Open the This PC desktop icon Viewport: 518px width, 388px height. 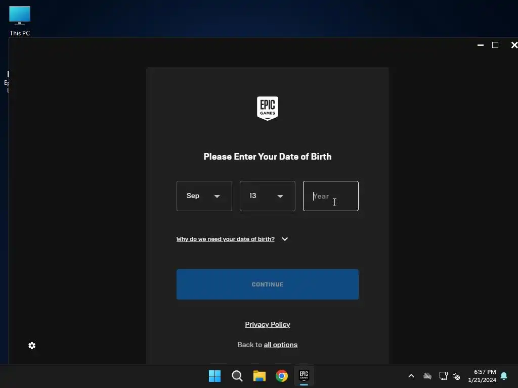click(20, 21)
